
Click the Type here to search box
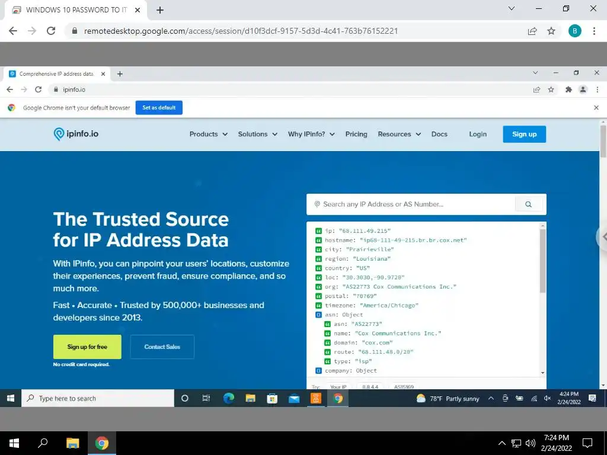98,398
